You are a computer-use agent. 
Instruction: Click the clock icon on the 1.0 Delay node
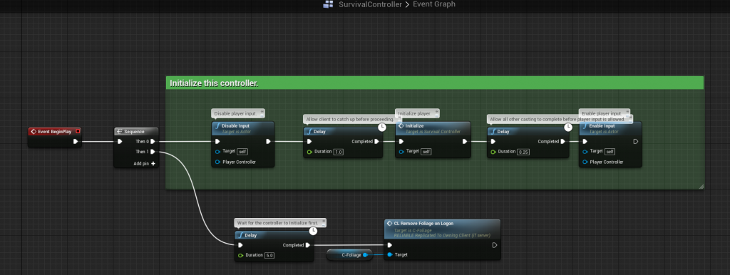(x=382, y=127)
